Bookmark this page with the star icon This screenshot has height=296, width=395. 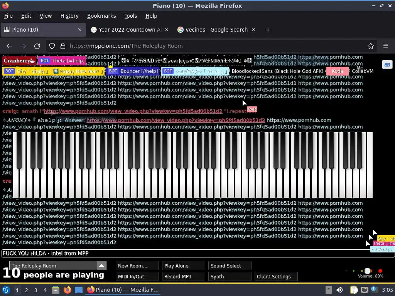(370, 46)
